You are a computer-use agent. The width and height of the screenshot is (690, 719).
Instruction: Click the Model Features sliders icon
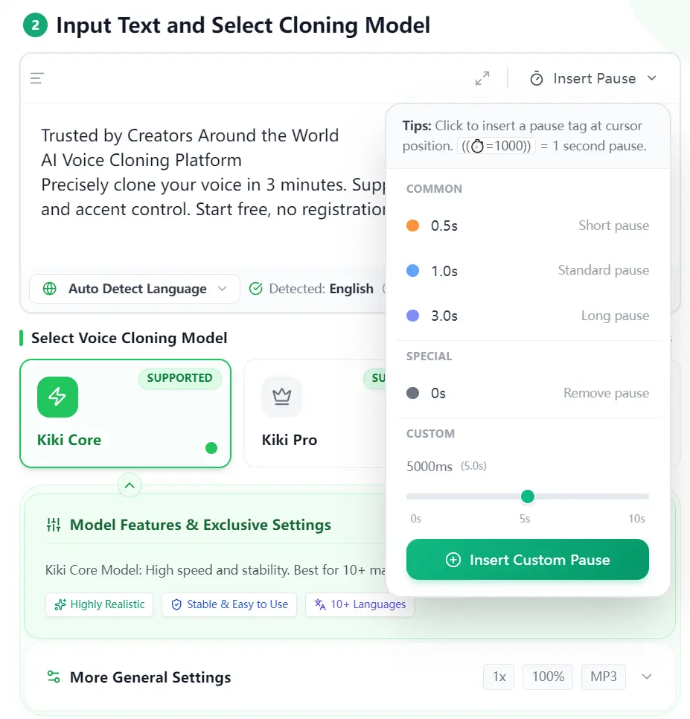[x=54, y=525]
